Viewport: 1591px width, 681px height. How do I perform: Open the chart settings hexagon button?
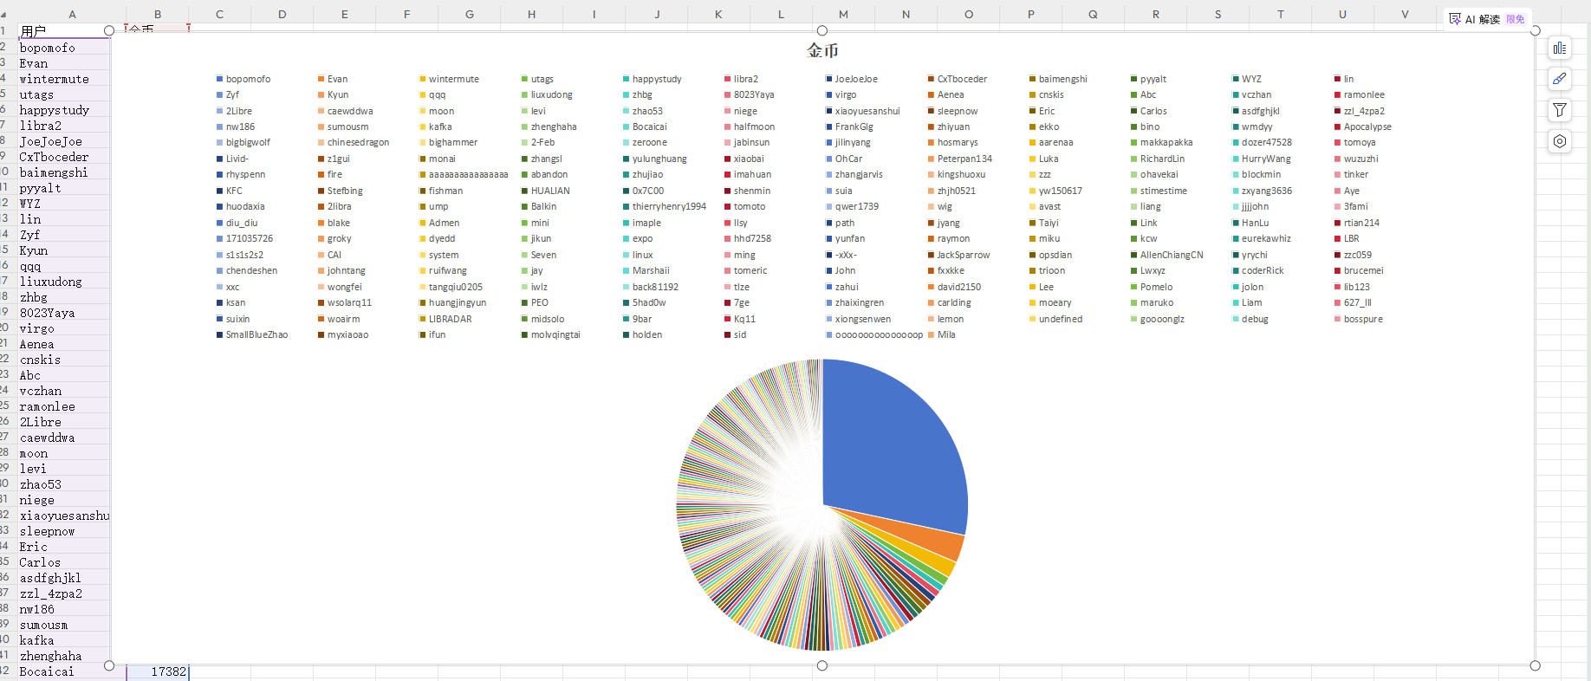(x=1559, y=141)
